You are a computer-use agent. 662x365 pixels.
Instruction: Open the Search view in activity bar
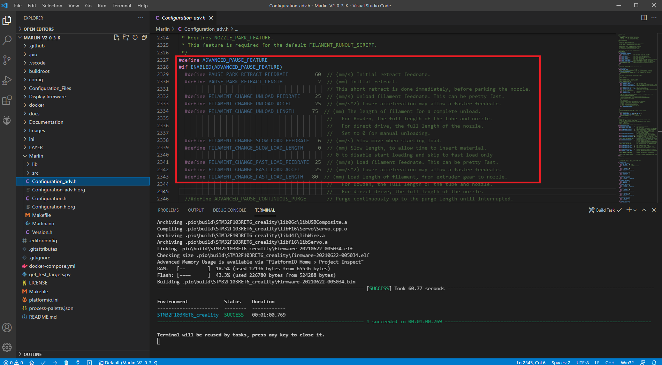tap(7, 40)
